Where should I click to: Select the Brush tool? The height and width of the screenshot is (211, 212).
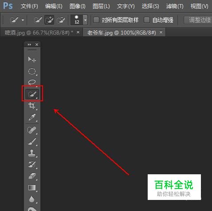[x=32, y=142]
